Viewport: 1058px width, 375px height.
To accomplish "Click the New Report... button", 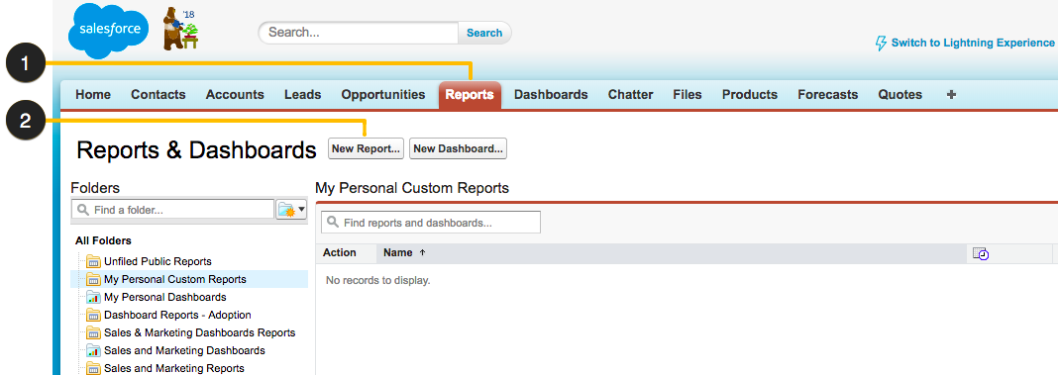I will (x=366, y=148).
